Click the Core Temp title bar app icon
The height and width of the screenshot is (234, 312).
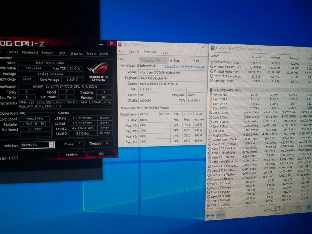click(x=120, y=44)
